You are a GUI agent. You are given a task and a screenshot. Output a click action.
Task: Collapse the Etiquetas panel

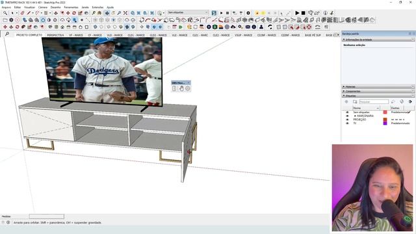(344, 96)
